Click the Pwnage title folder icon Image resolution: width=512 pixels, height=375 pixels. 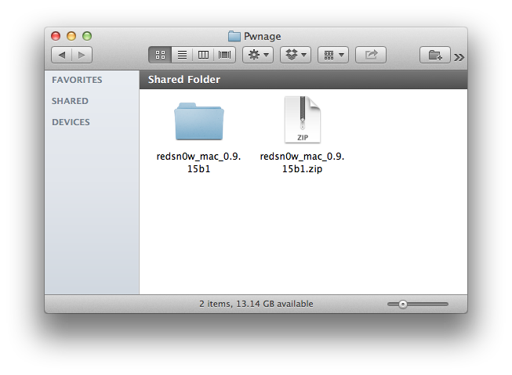(234, 36)
